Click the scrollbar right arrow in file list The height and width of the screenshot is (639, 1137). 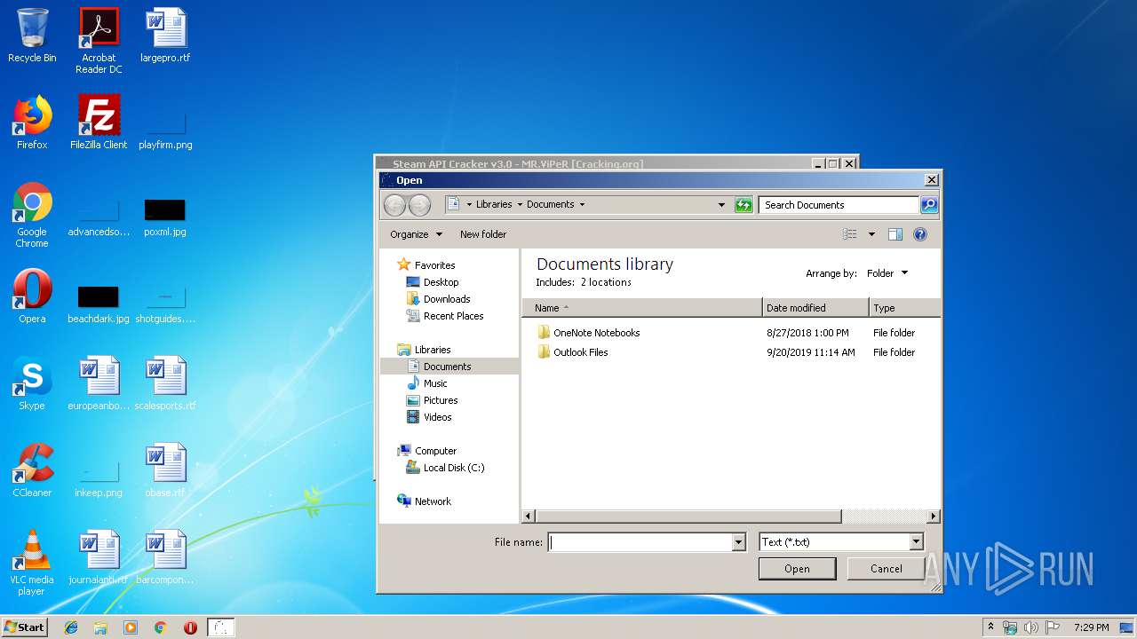tap(933, 516)
